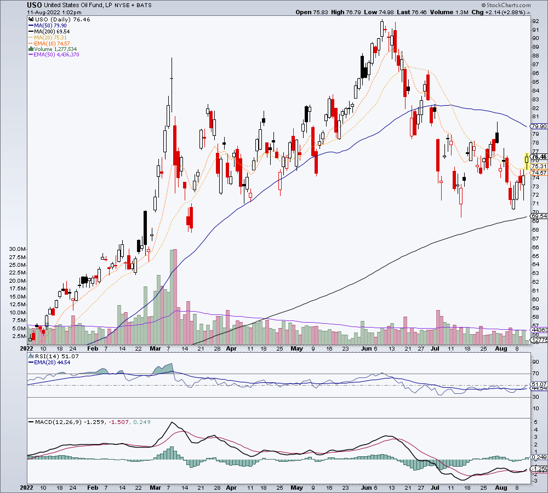Click the up-arrow icon after Chg value
The height and width of the screenshot is (493, 548).
529,12
